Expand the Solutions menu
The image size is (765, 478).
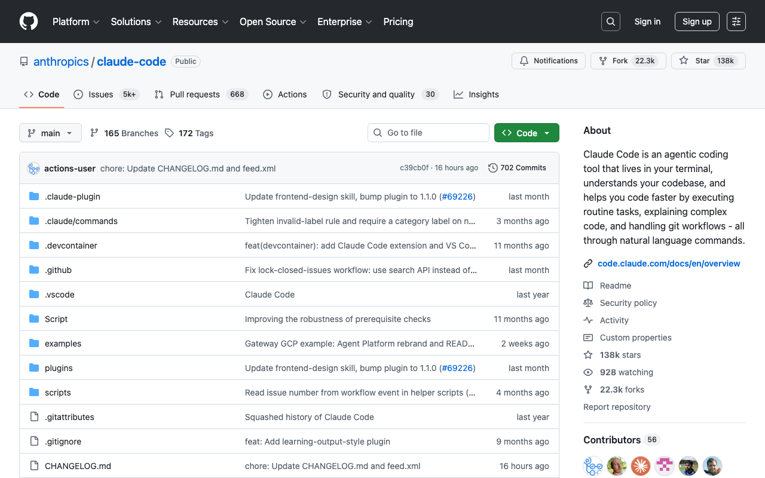click(136, 22)
